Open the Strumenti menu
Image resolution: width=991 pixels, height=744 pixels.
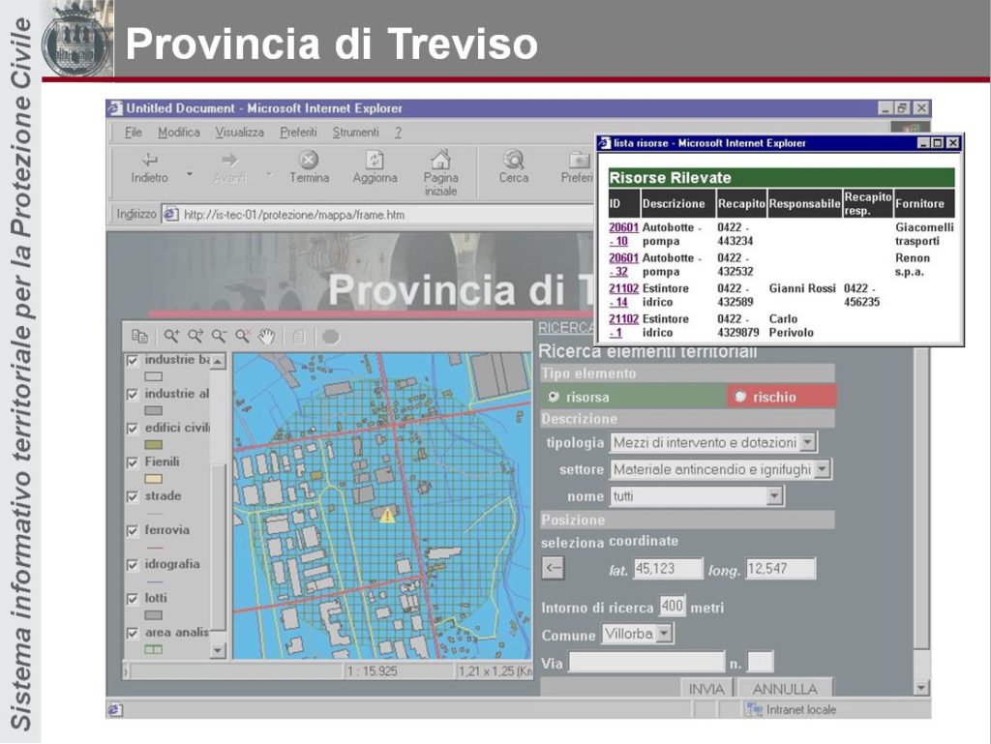(x=356, y=133)
